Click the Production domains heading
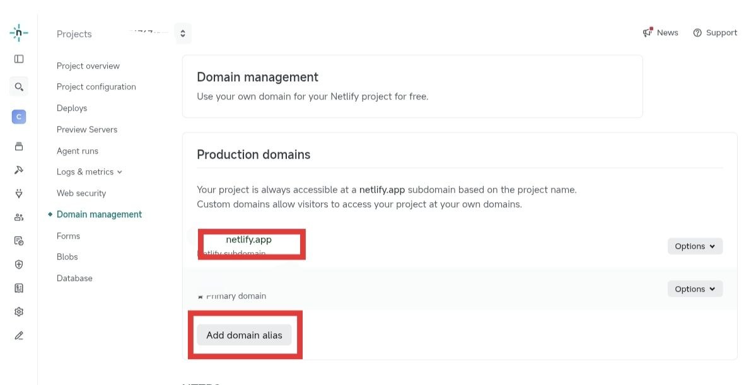This screenshot has width=756, height=385. point(253,154)
